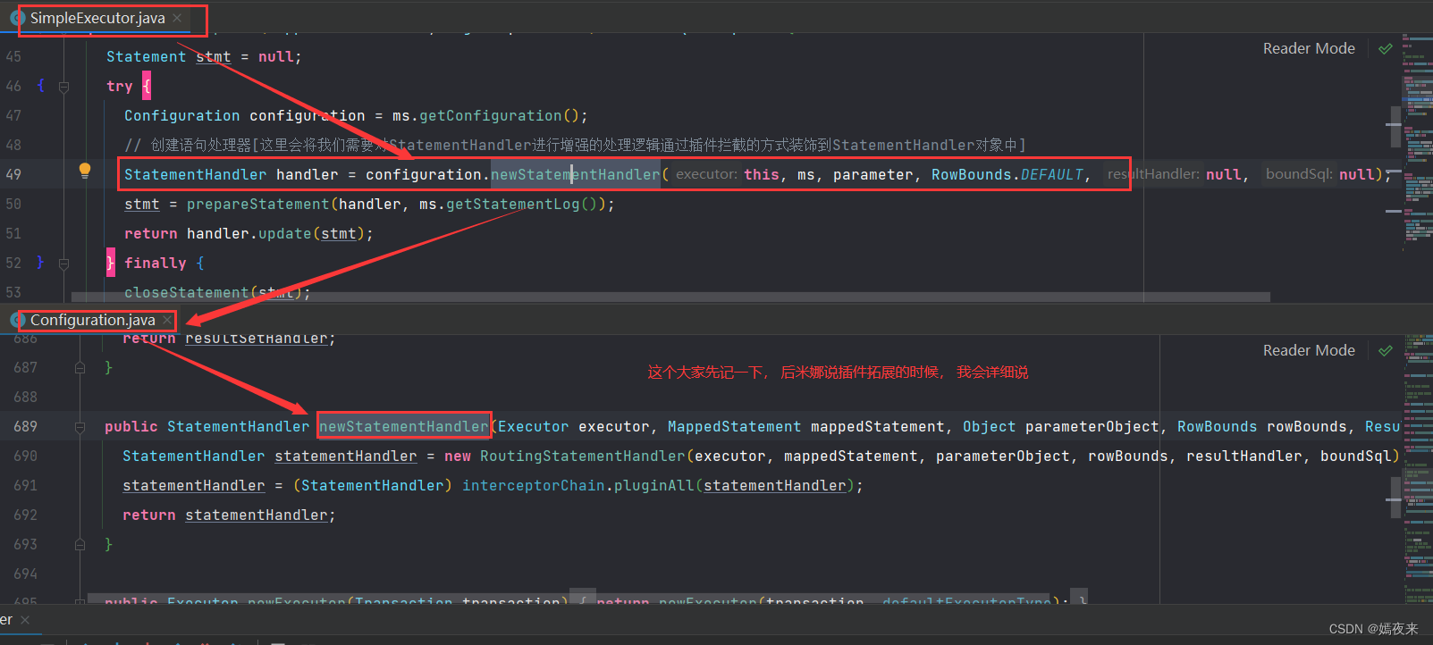Click line number 49 in gutter
This screenshot has width=1433, height=645.
coord(13,174)
